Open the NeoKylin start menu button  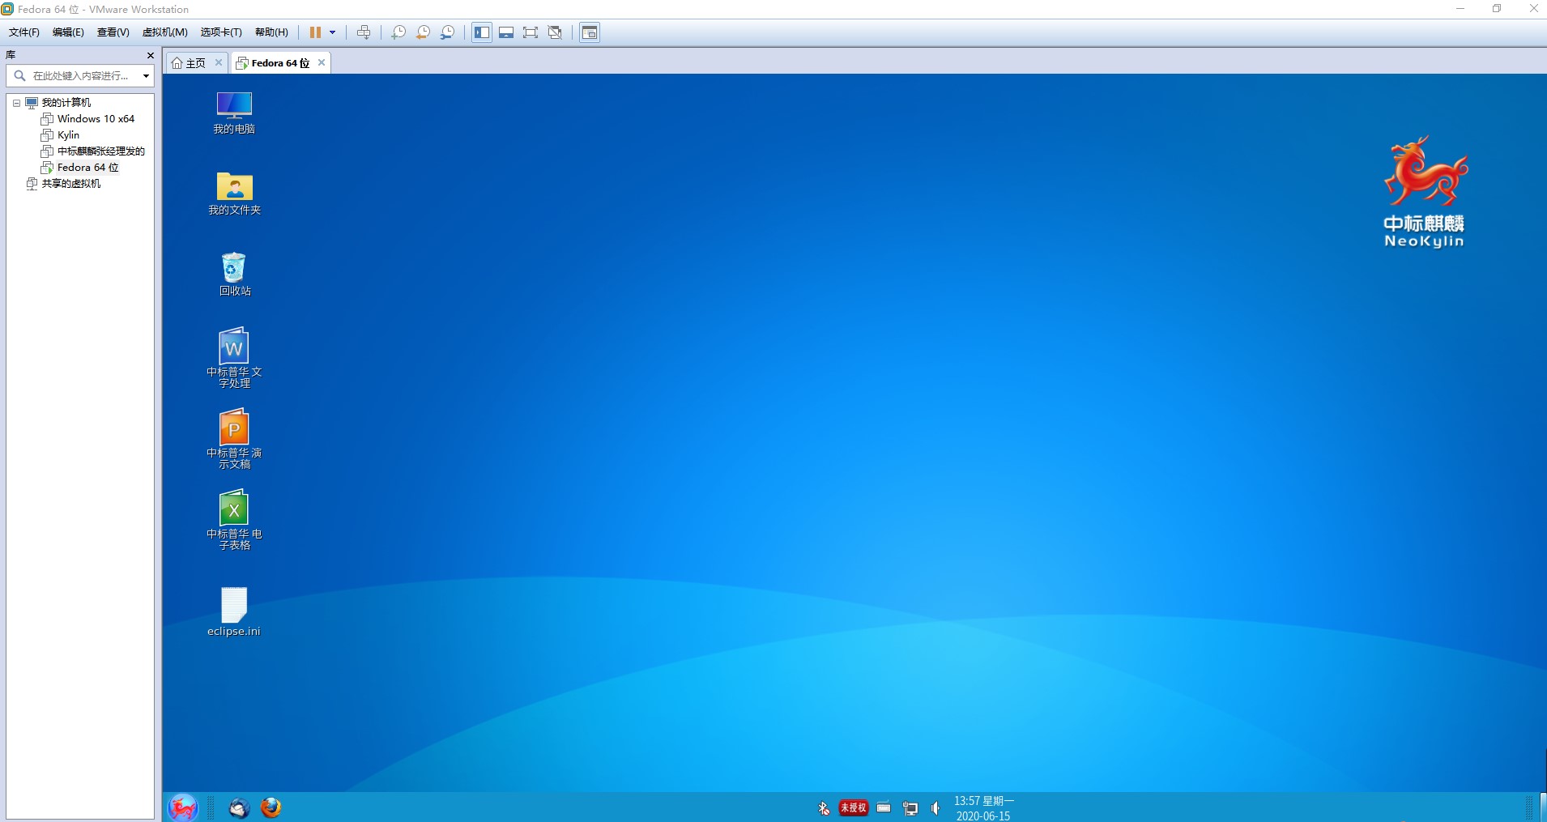[183, 807]
